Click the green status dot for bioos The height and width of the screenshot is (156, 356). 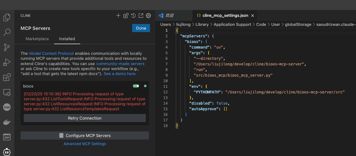[145, 86]
